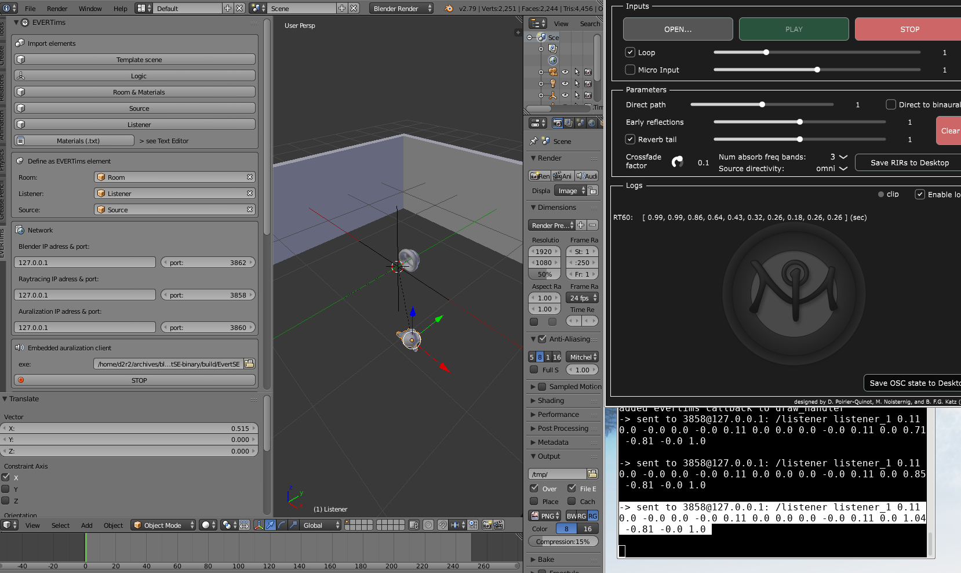The width and height of the screenshot is (961, 573).
Task: Click the red STOP button in Inputs
Action: click(909, 29)
